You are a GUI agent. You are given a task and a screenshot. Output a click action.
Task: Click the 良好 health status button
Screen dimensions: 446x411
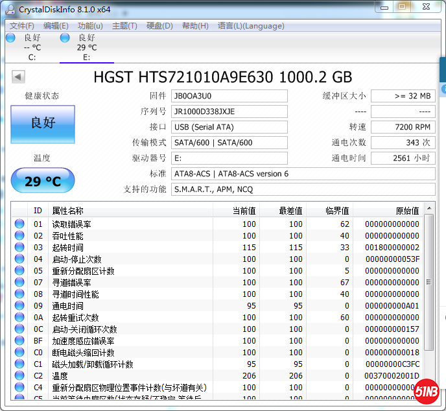coord(43,124)
